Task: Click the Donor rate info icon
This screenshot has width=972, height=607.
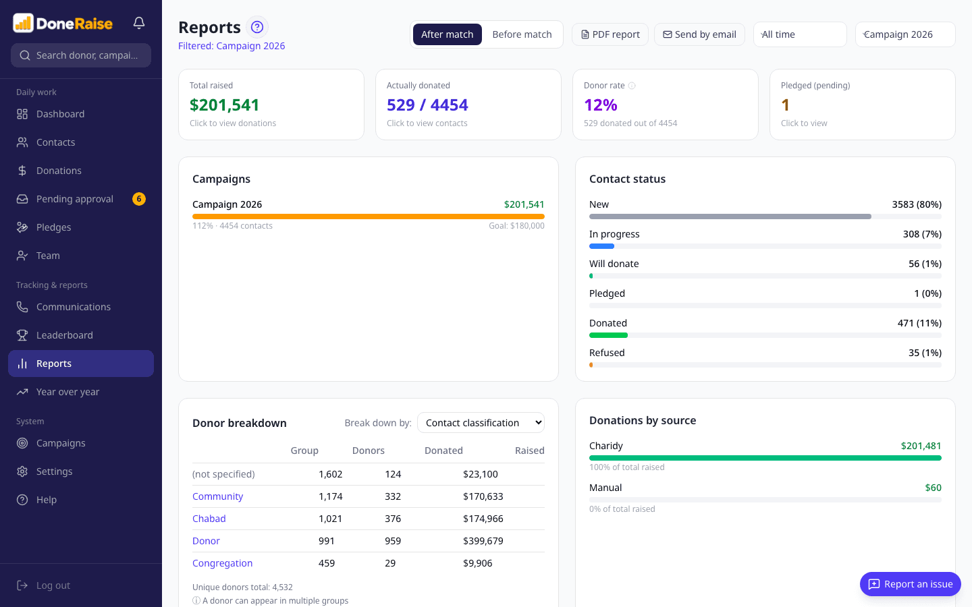Action: (x=632, y=86)
